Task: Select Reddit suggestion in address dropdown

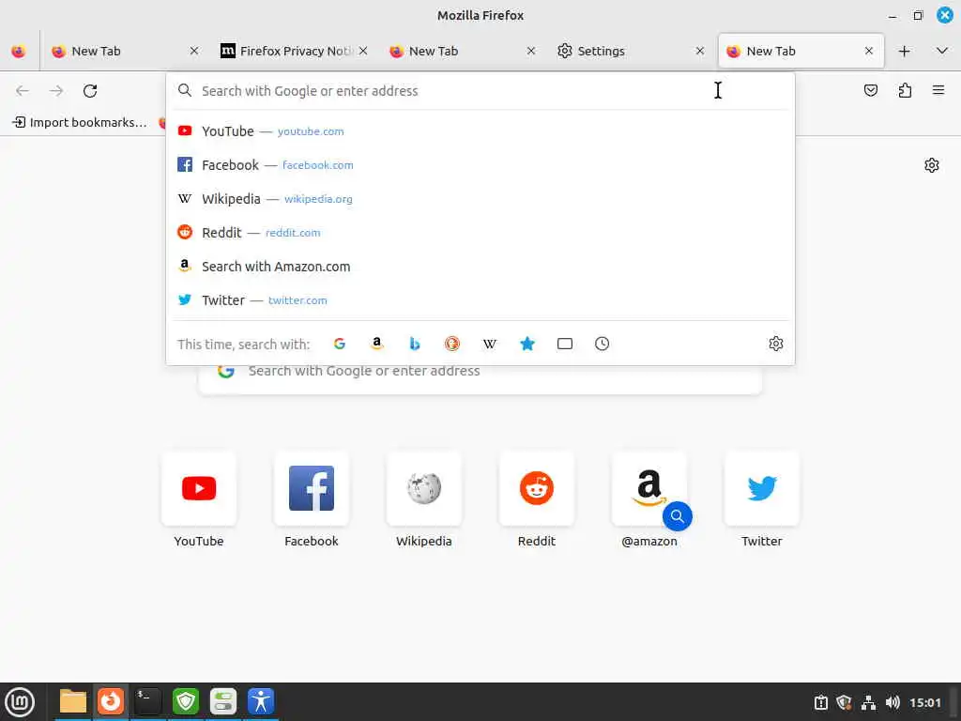Action: click(480, 233)
